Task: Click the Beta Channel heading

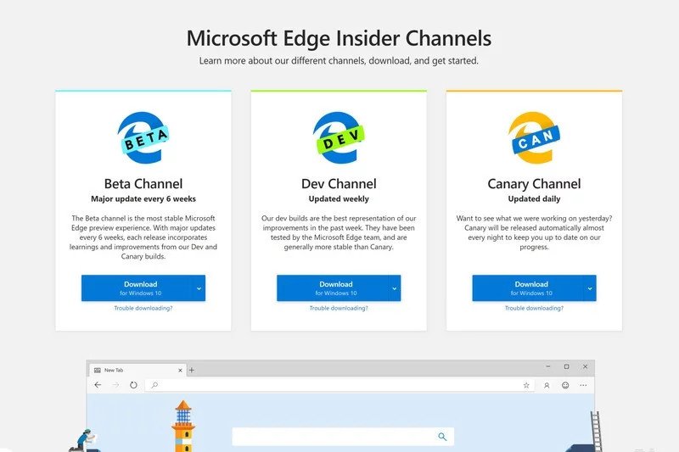Action: pos(143,184)
